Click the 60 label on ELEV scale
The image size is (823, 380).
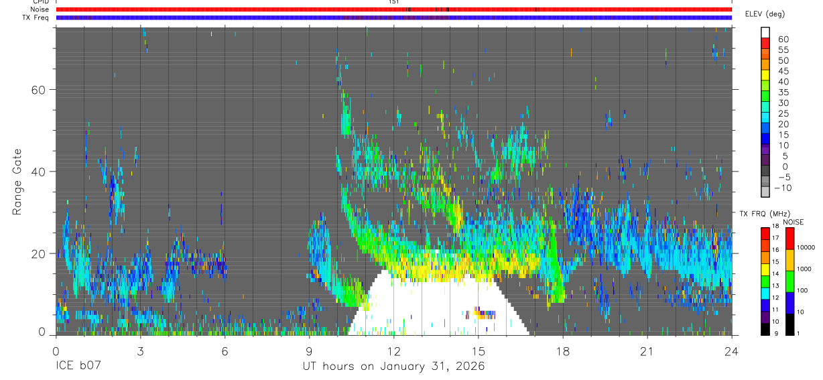click(x=782, y=39)
